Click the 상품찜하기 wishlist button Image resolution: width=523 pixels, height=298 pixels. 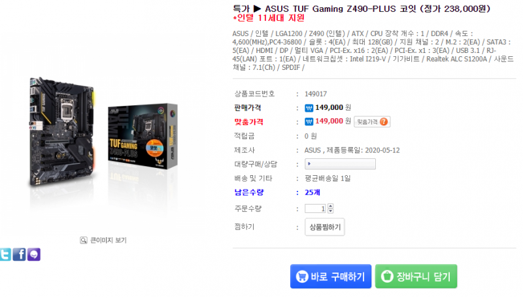pyautogui.click(x=325, y=227)
